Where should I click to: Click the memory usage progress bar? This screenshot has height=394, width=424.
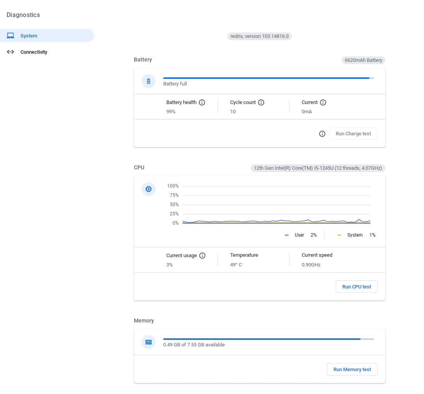[268, 339]
